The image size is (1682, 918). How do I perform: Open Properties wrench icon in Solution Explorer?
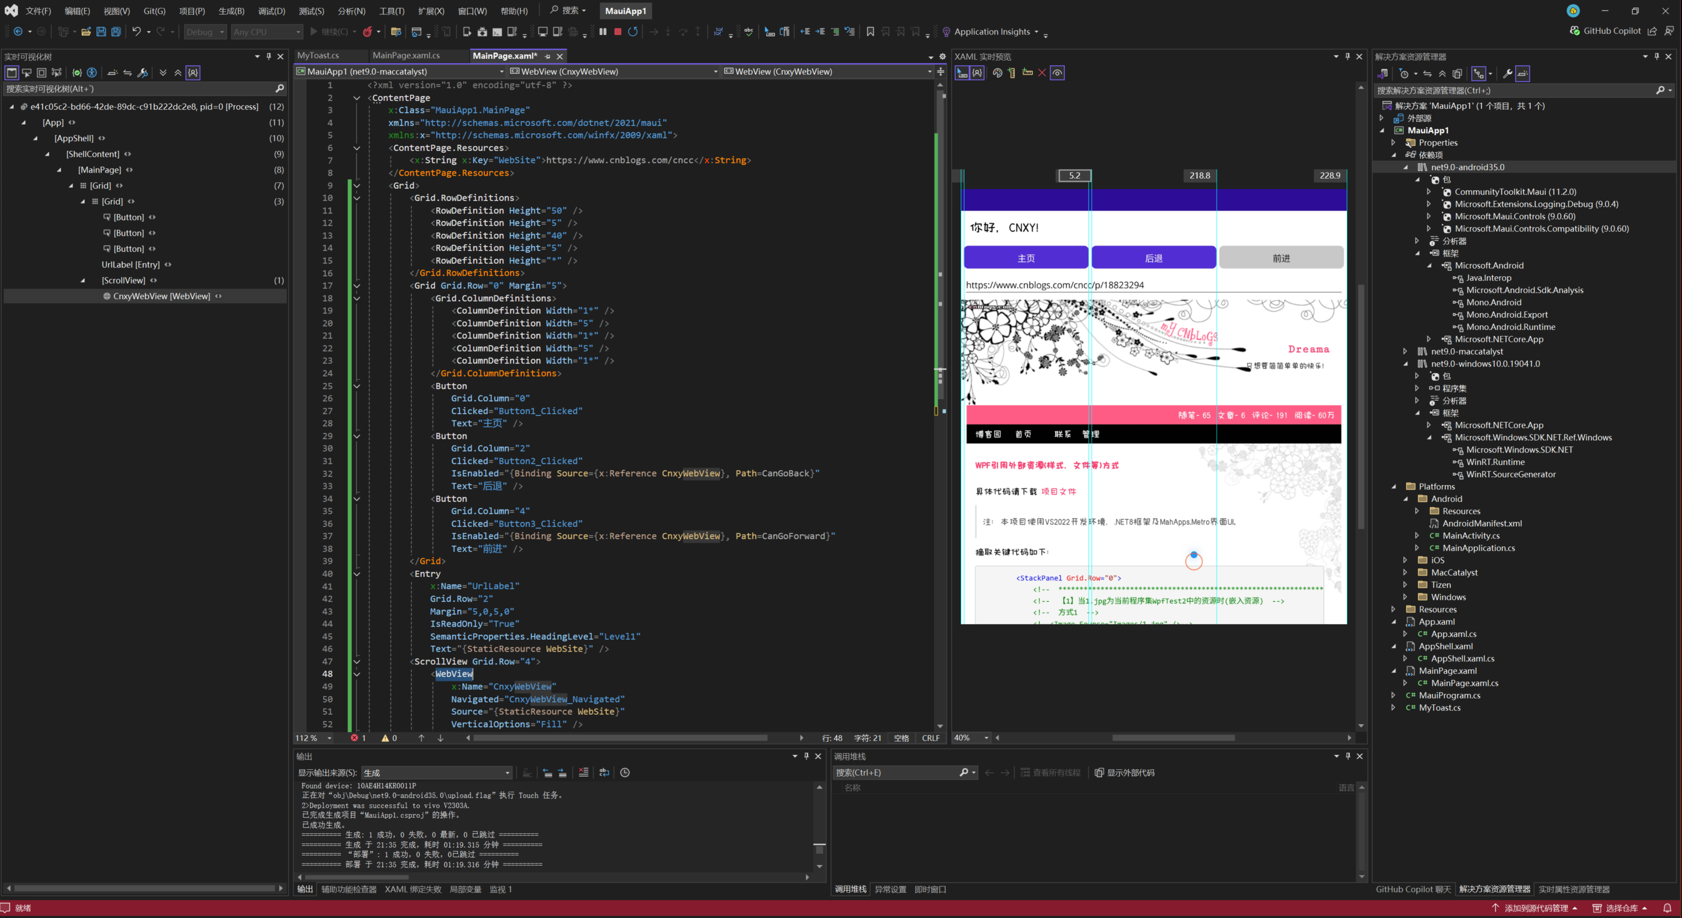1507,74
